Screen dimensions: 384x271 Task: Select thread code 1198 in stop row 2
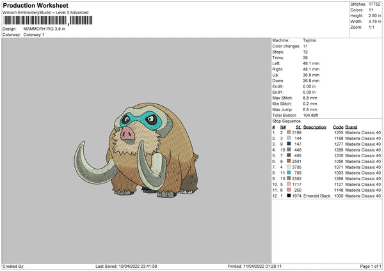pos(339,139)
